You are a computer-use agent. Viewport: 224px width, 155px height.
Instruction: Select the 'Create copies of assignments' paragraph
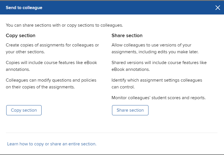(x=52, y=48)
